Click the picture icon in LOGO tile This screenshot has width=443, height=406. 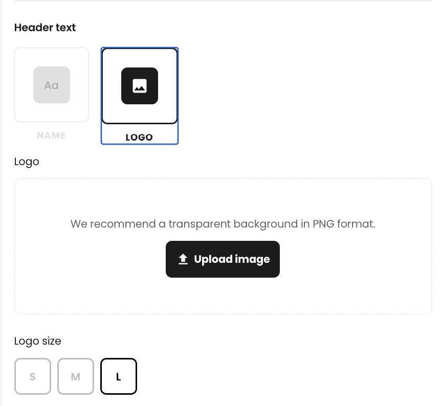coord(140,86)
